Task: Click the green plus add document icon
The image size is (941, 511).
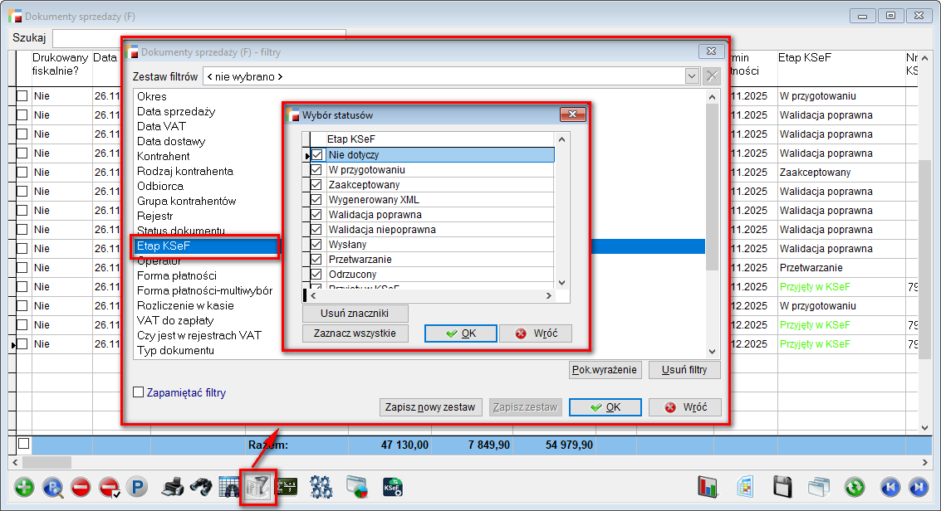Action: coord(25,487)
